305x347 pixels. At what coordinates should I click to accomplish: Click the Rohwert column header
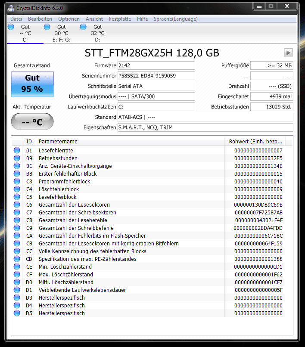pos(255,141)
